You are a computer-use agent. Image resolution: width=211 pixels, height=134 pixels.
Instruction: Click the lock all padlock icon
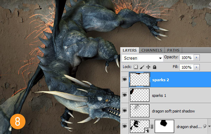154,67
